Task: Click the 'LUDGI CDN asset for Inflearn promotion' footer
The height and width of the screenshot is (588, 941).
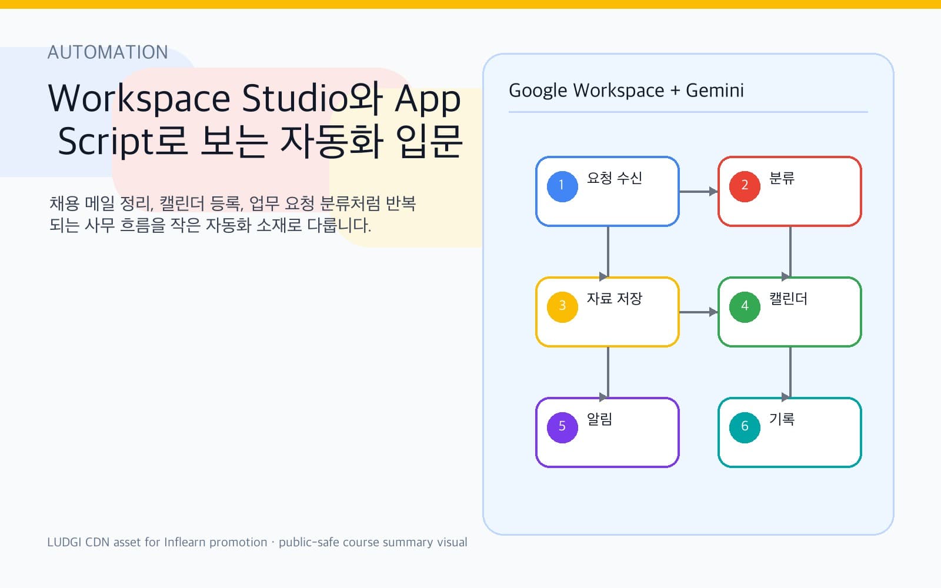Action: click(257, 542)
